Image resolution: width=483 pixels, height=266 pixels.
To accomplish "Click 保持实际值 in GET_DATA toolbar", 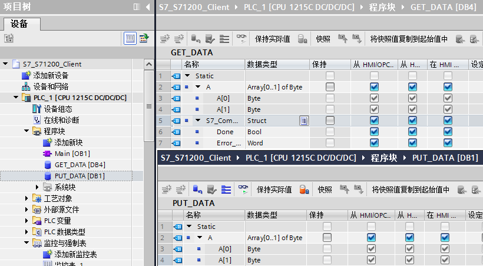I will coord(272,39).
